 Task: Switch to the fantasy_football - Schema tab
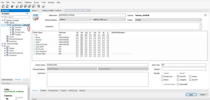tap(52, 10)
